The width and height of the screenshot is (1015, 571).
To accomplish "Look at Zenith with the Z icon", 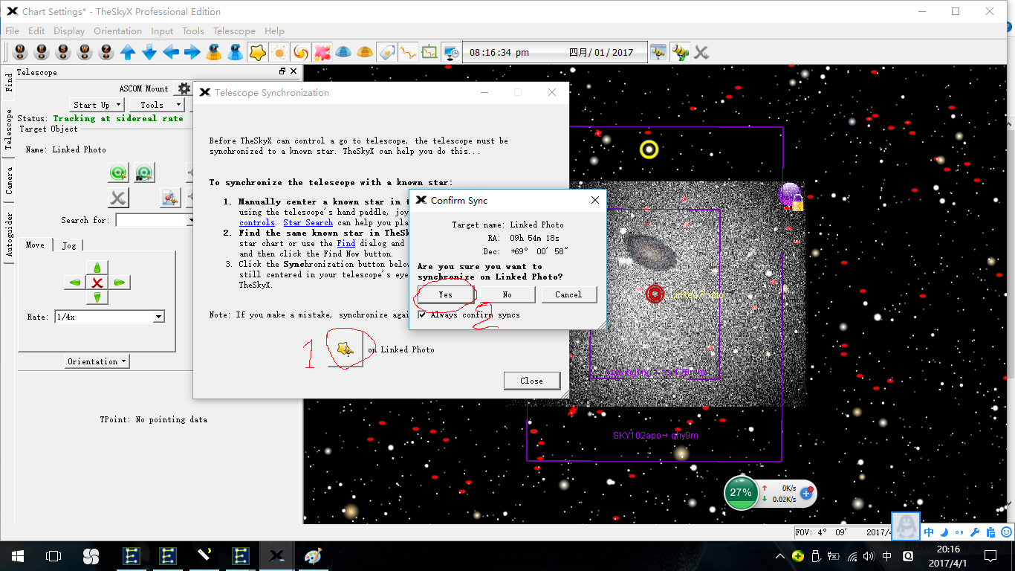I will [x=107, y=52].
